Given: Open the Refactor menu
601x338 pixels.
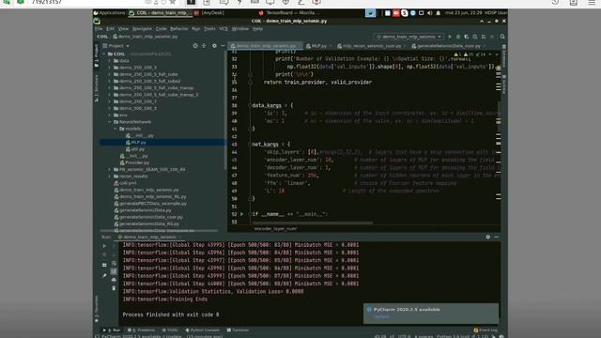Looking at the screenshot, I should 179,29.
